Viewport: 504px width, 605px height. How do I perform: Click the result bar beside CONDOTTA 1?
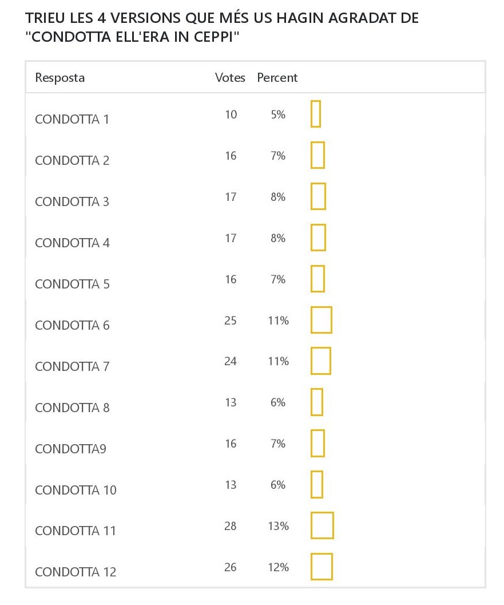tap(315, 114)
